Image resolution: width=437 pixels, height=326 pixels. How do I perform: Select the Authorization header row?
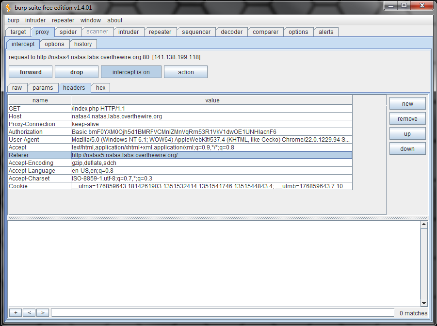[x=40, y=132]
